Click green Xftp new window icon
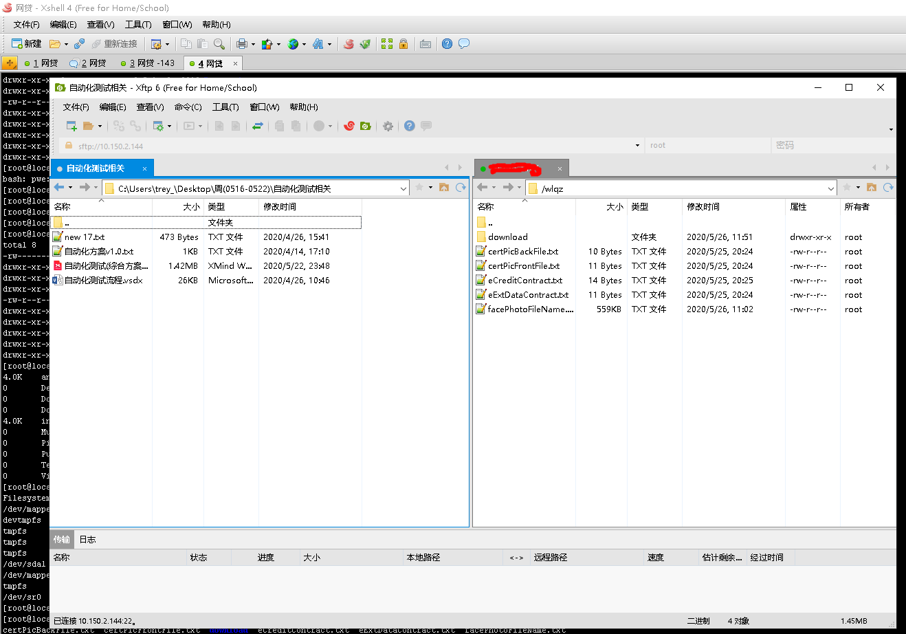 (366, 126)
